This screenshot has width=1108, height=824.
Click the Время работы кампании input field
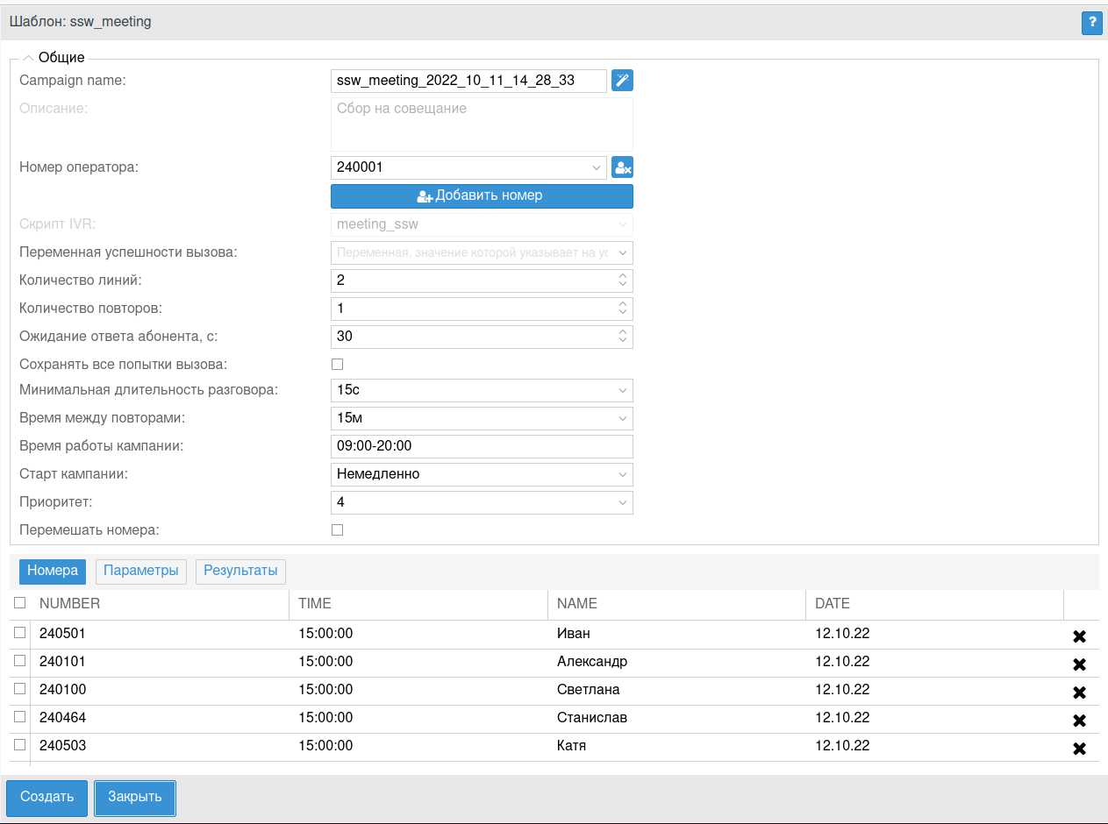(482, 446)
